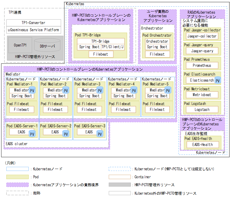Click the Jaeger-collector container

(x=202, y=36)
